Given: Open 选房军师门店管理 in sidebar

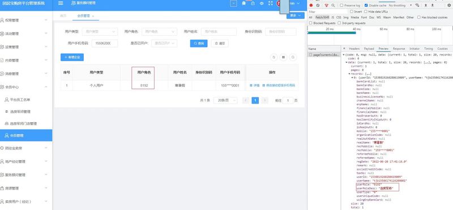Looking at the screenshot, I should tap(26, 123).
